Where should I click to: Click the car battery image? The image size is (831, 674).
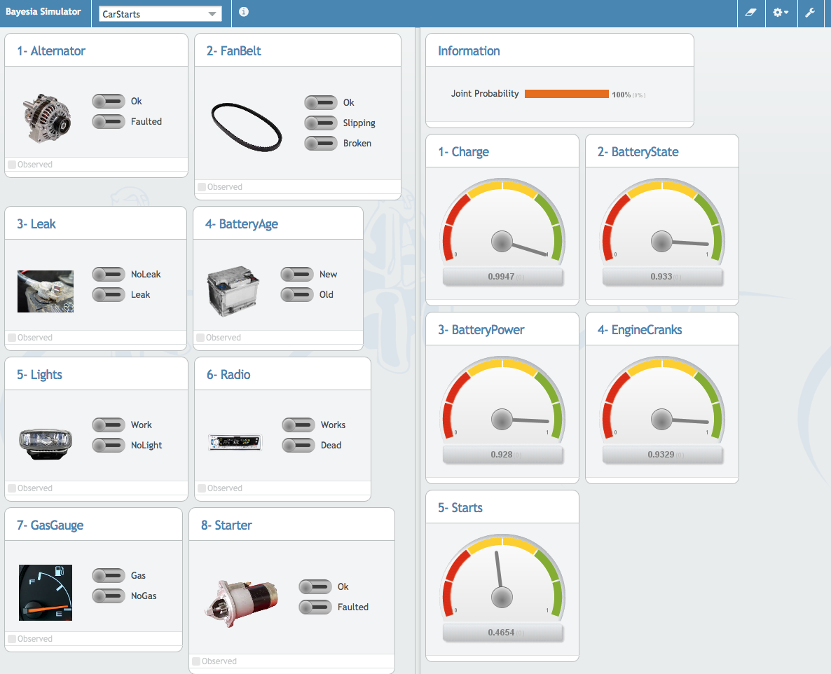[x=234, y=291]
